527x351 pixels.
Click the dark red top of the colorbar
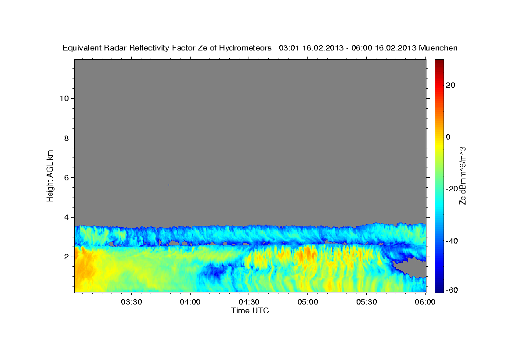point(439,63)
